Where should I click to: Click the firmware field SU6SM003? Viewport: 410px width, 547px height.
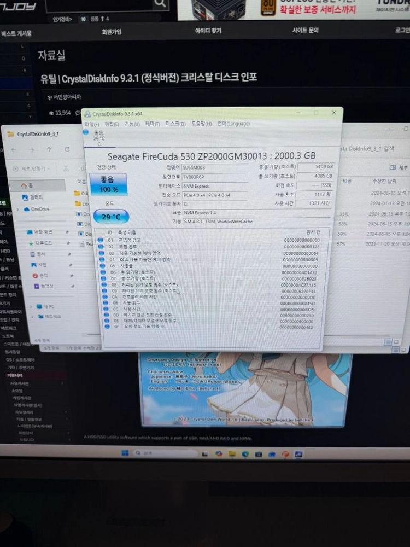click(x=215, y=168)
